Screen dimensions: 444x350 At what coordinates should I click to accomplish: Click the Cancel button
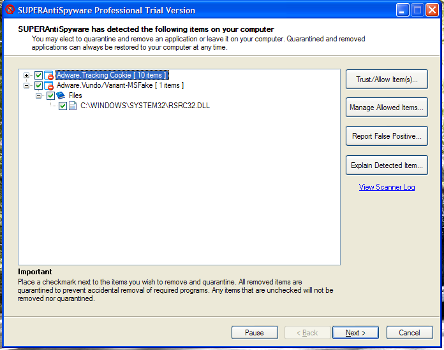[x=410, y=333]
